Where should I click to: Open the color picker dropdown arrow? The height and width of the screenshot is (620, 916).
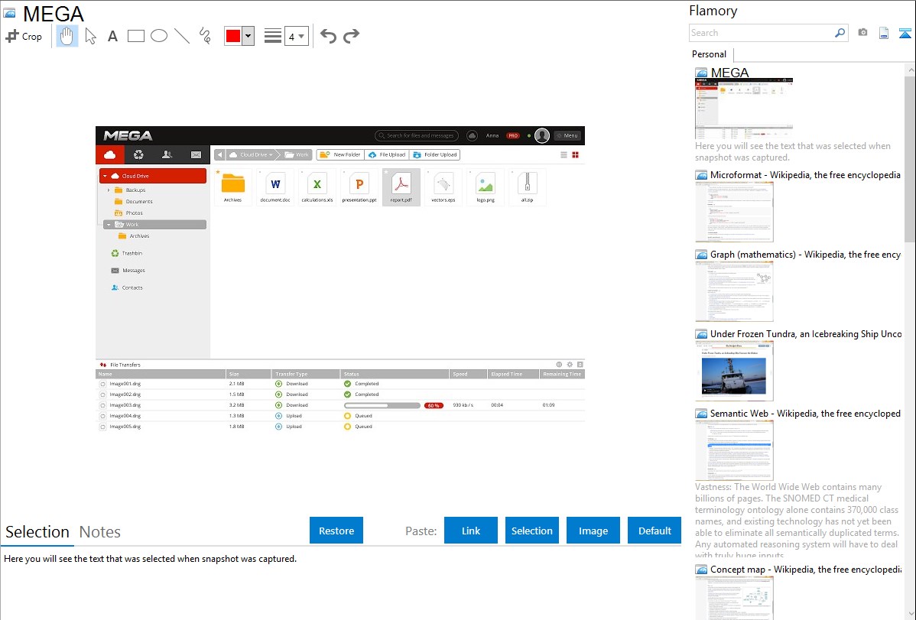pyautogui.click(x=248, y=36)
